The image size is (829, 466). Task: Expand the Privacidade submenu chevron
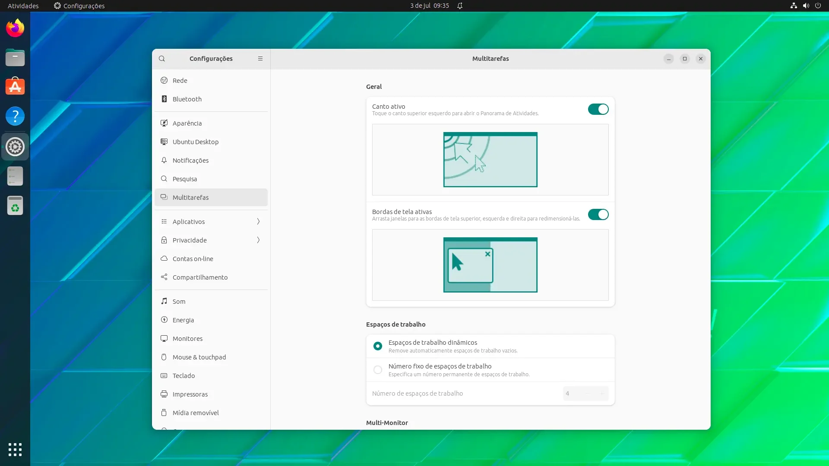[258, 240]
